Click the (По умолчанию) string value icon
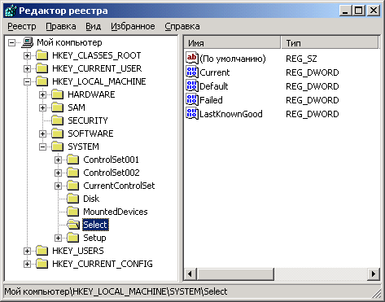This screenshot has height=302, width=385. pos(192,59)
